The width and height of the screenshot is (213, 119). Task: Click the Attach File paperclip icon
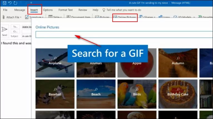[4, 17]
